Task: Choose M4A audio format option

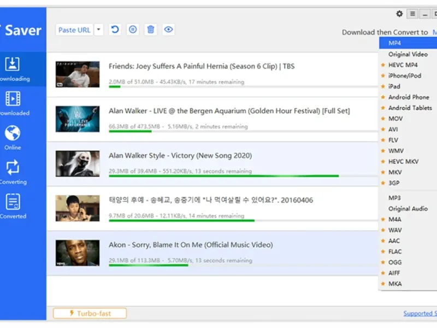Action: (408, 220)
